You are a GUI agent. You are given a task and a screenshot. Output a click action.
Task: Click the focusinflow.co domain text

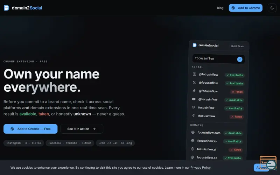(207, 157)
